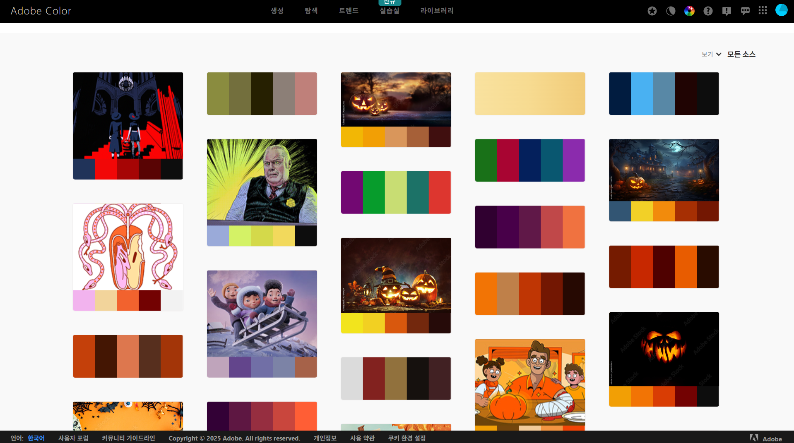Open 커뮤니티 가이드라인 link
Image resolution: width=794 pixels, height=443 pixels.
tap(128, 438)
